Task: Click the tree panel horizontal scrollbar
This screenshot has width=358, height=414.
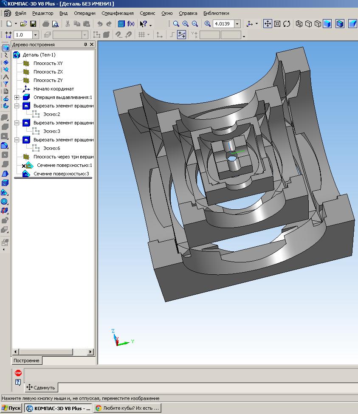Action: tap(53, 352)
